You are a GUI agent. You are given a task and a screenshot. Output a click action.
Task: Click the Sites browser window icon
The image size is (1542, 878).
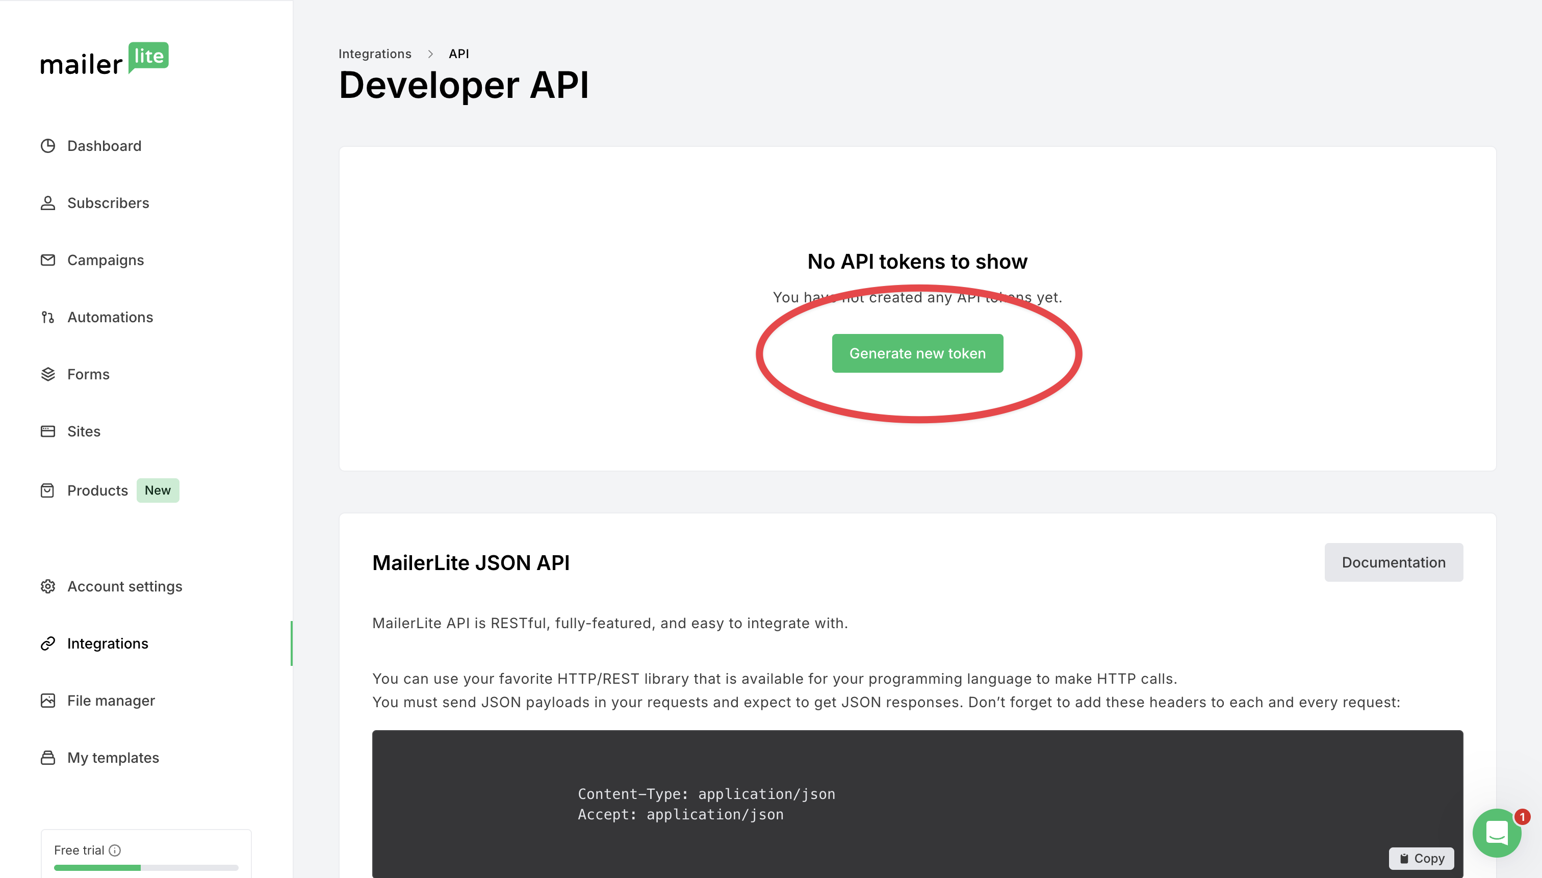pos(47,431)
